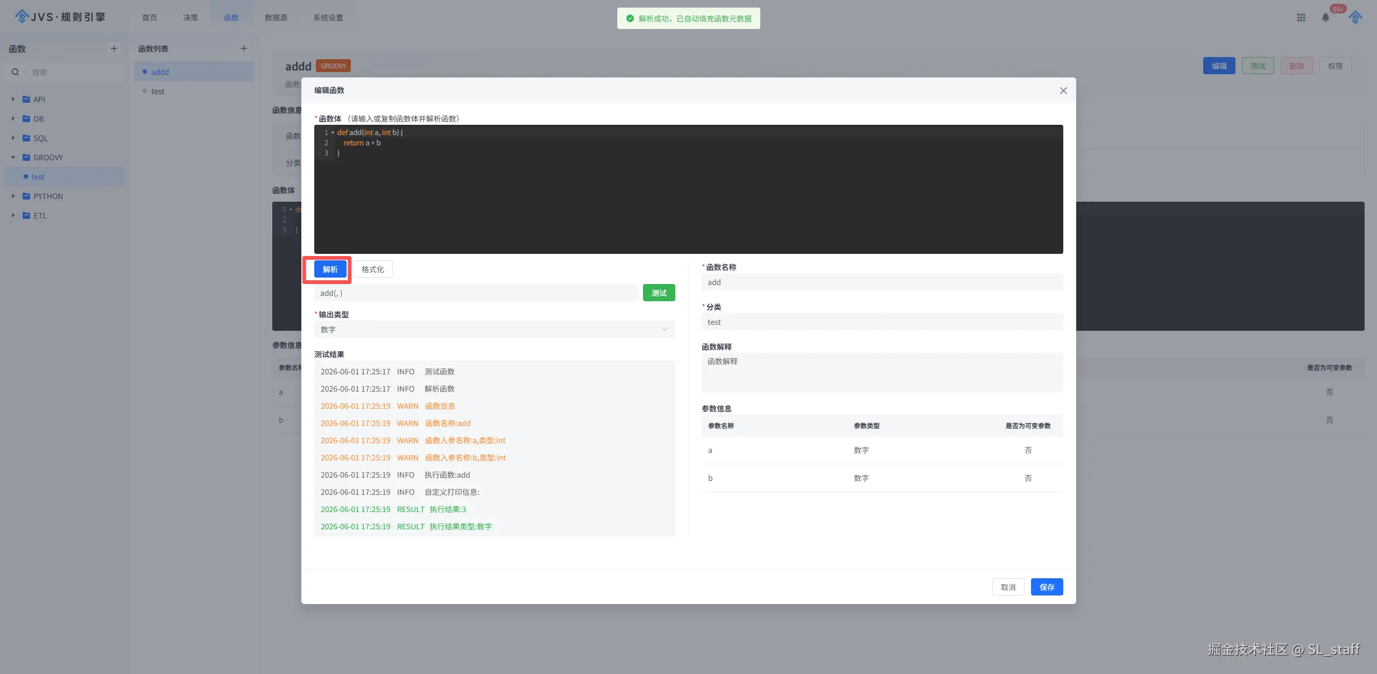1377x674 pixels.
Task: Select test under the GROOVY folder
Action: point(65,177)
